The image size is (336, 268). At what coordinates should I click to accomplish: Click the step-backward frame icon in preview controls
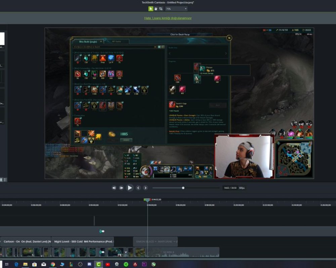(114, 188)
